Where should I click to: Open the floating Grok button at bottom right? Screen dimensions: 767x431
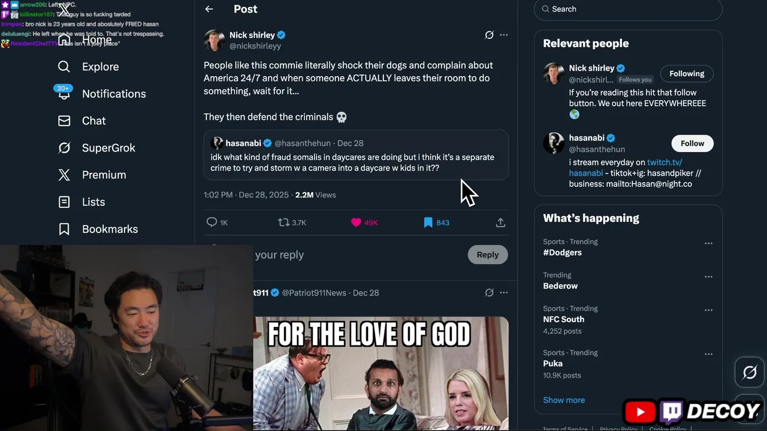750,373
